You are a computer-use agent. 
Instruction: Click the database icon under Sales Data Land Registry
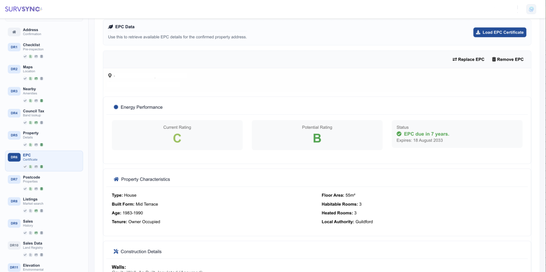click(x=41, y=255)
